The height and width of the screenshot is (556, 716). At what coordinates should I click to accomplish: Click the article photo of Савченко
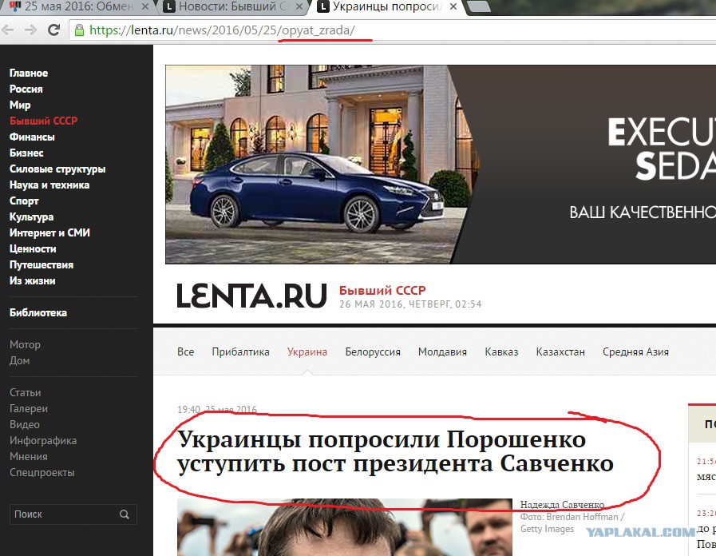[345, 527]
